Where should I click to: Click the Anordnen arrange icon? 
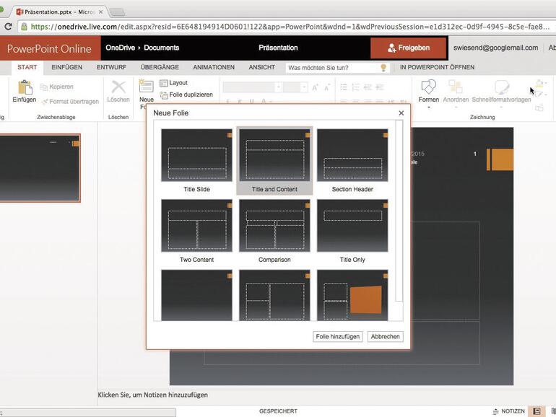pos(456,87)
